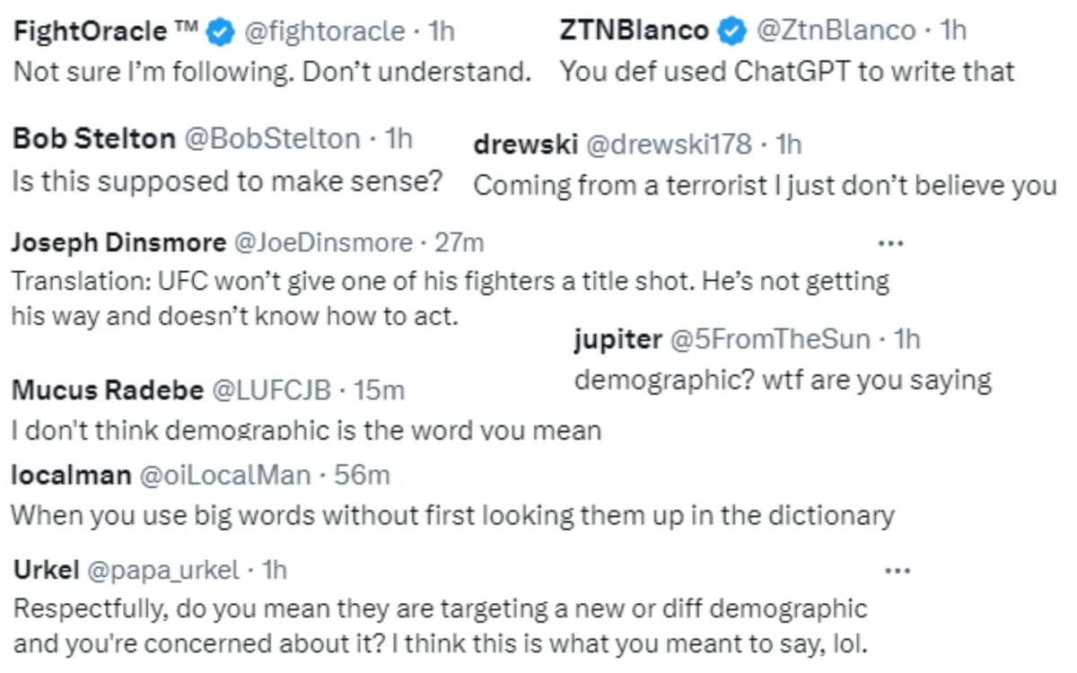The width and height of the screenshot is (1077, 673).
Task: View the jupiter profile name
Action: (617, 339)
